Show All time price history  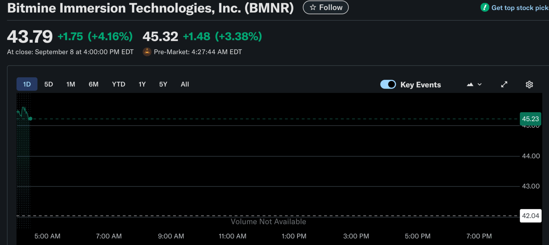coord(185,84)
